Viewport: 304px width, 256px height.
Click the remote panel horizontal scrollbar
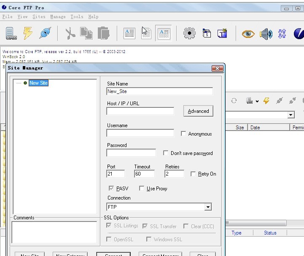point(256,223)
